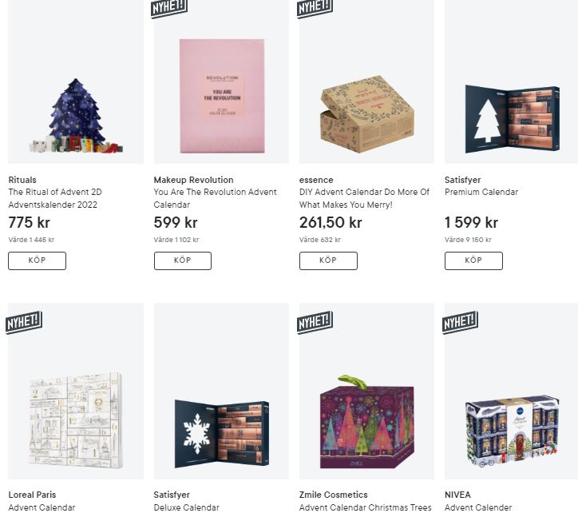Click NYHET! badge on Zmile Cosmetics product

pyautogui.click(x=315, y=322)
